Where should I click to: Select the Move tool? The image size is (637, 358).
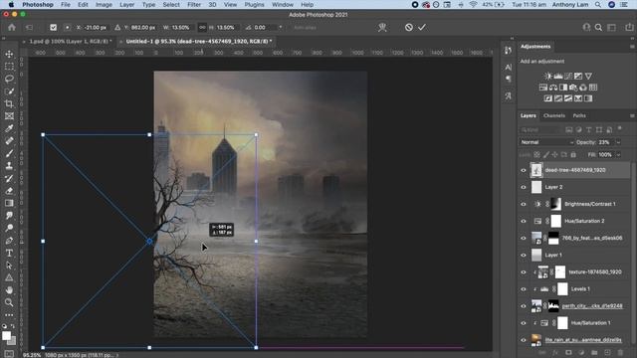point(9,54)
